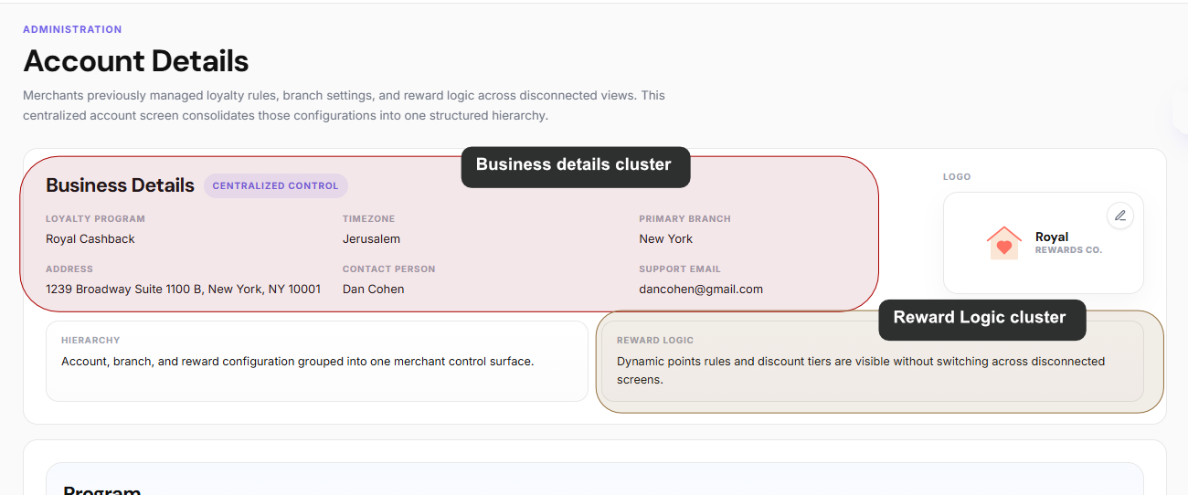This screenshot has height=495, width=1188.
Task: Click the 'Jerusalem' timezone value
Action: tap(371, 238)
